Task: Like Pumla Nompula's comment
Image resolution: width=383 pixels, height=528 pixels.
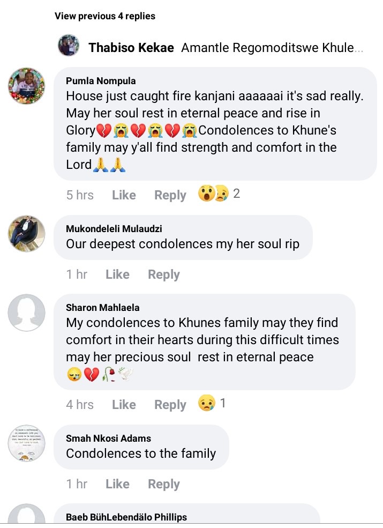Action: 124,195
